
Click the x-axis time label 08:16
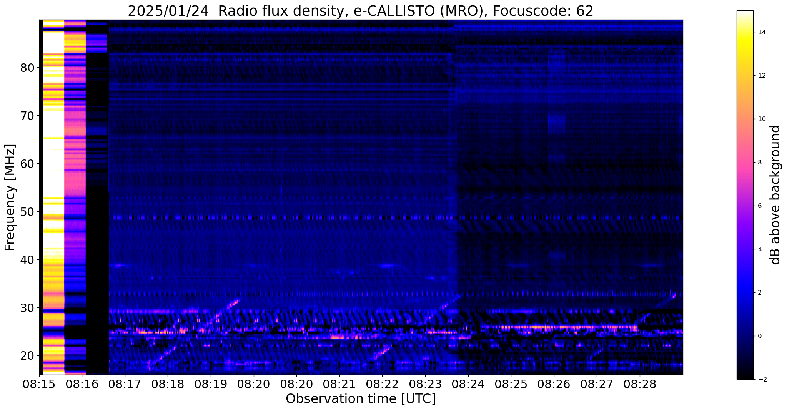click(x=82, y=385)
